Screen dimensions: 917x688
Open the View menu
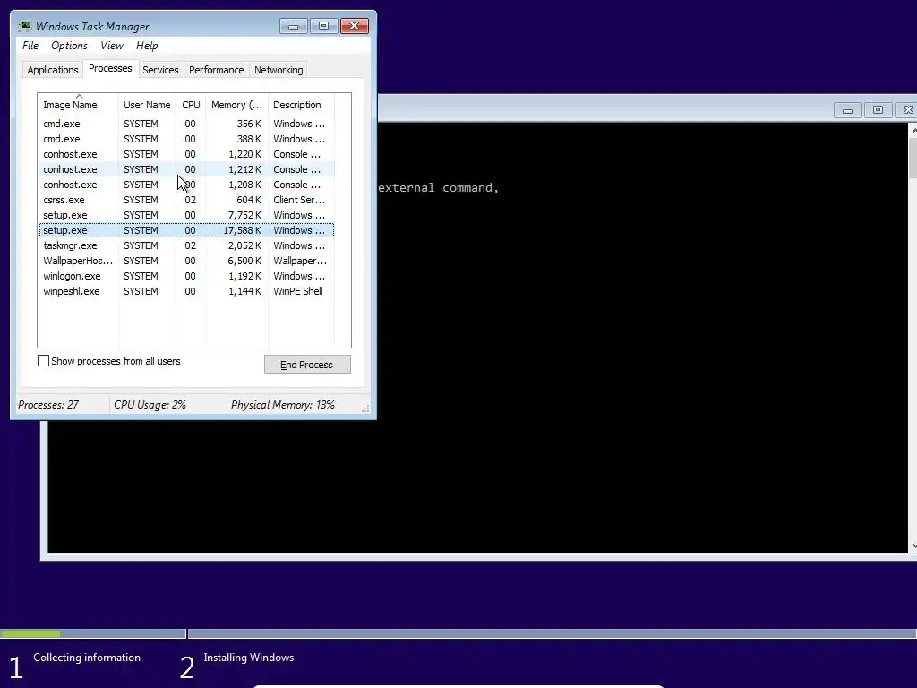pos(112,46)
